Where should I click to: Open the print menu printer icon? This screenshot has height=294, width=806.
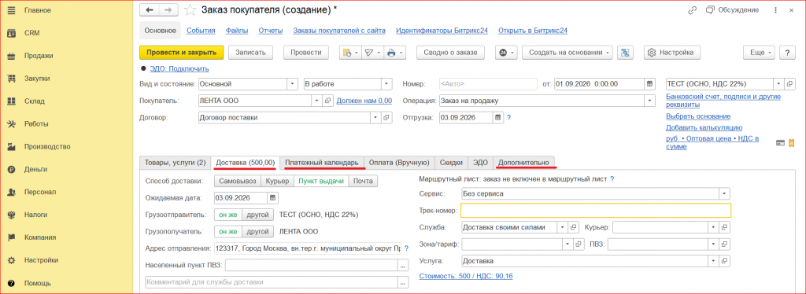coord(395,53)
